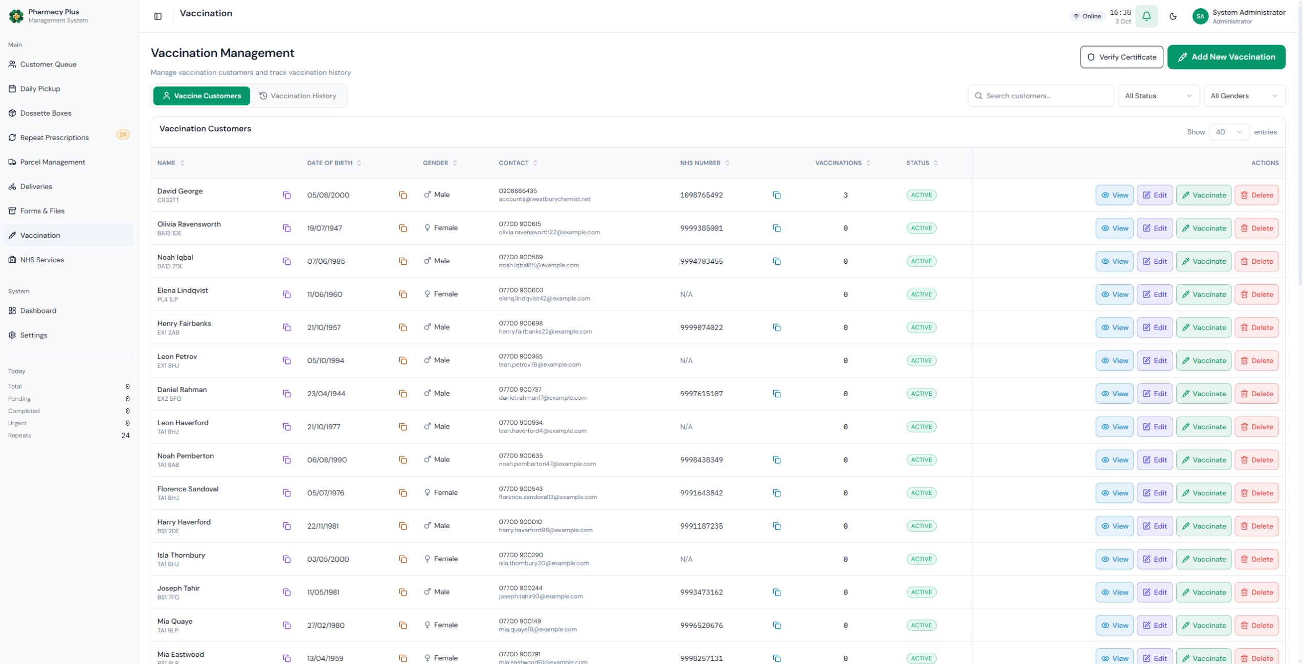Copy Mia Quaye's date of birth

(403, 626)
